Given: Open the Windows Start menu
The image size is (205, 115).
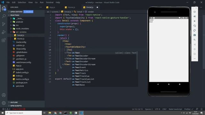Looking at the screenshot, I should click(3, 113).
